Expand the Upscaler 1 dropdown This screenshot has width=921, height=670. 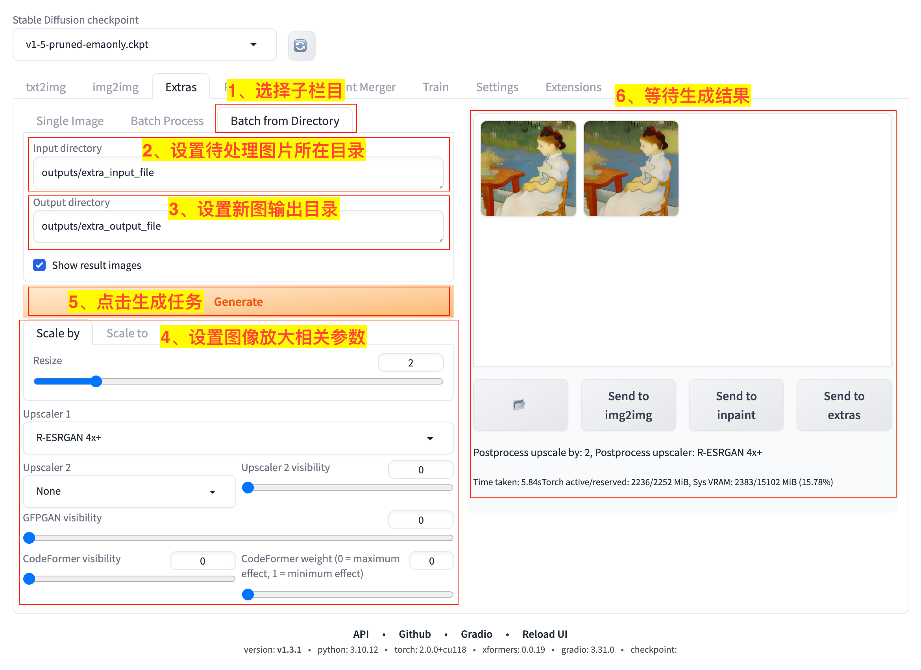click(238, 438)
